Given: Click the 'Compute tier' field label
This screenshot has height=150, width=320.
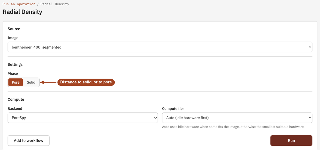Looking at the screenshot, I should [x=173, y=109].
